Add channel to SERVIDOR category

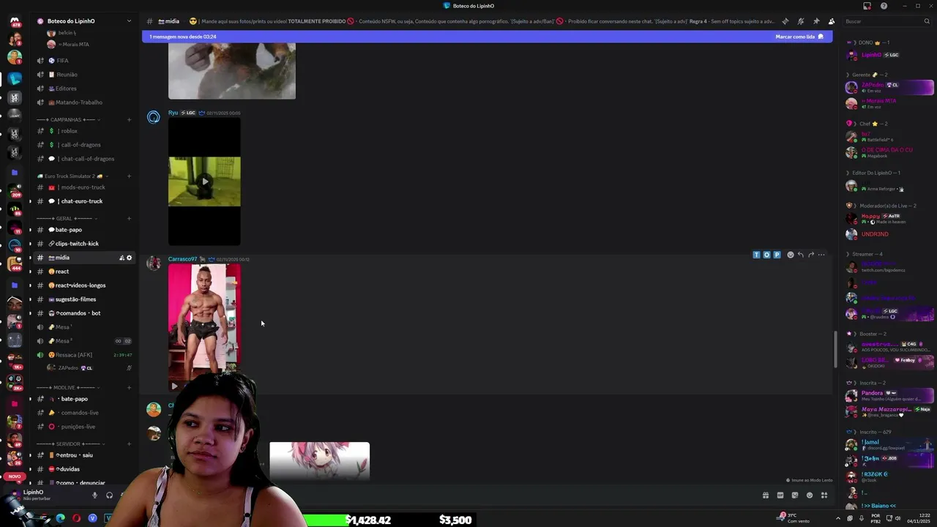point(129,444)
